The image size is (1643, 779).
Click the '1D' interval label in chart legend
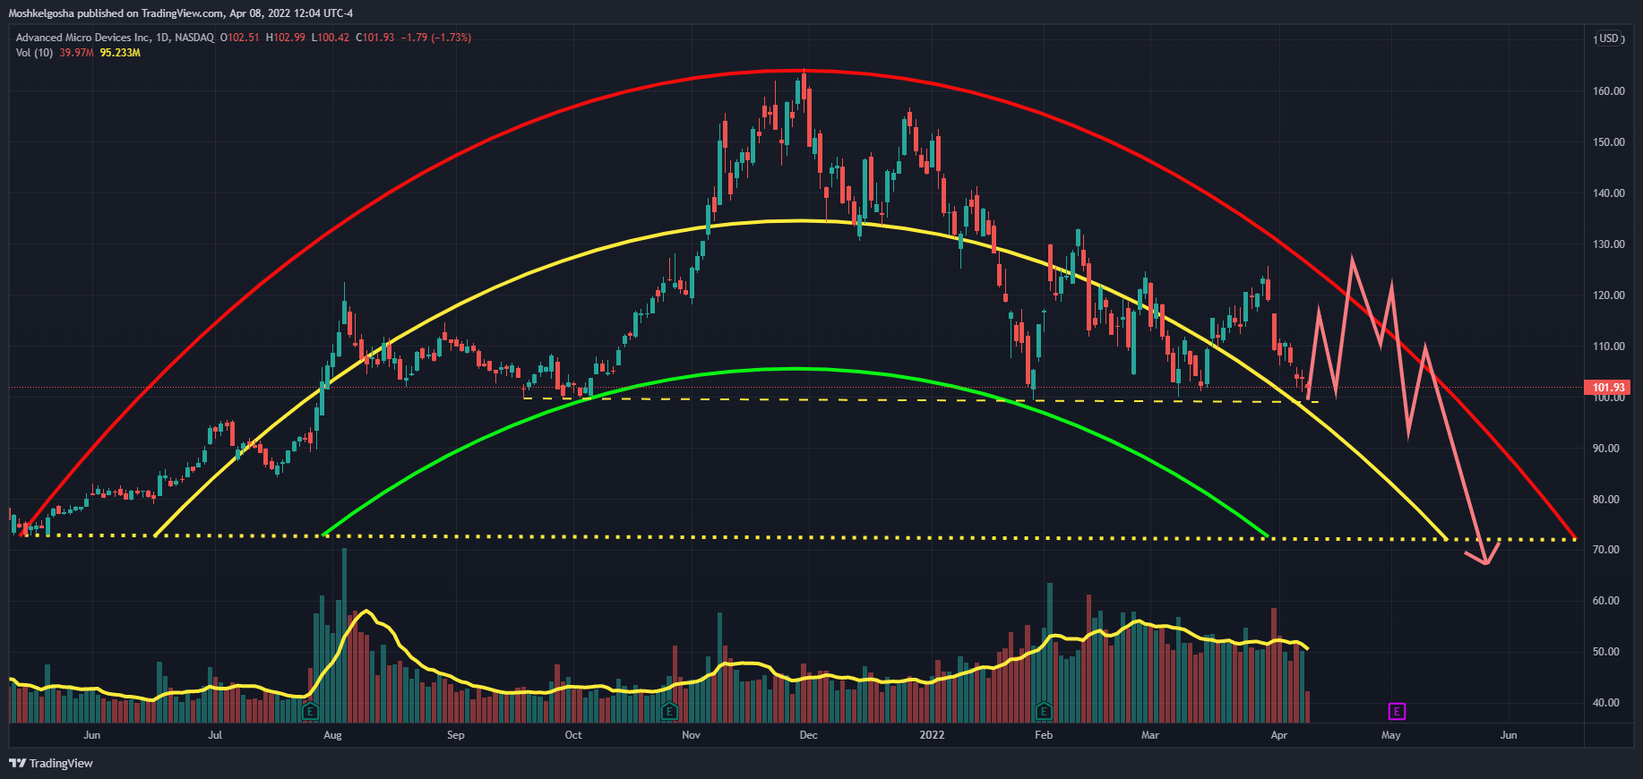[x=162, y=38]
